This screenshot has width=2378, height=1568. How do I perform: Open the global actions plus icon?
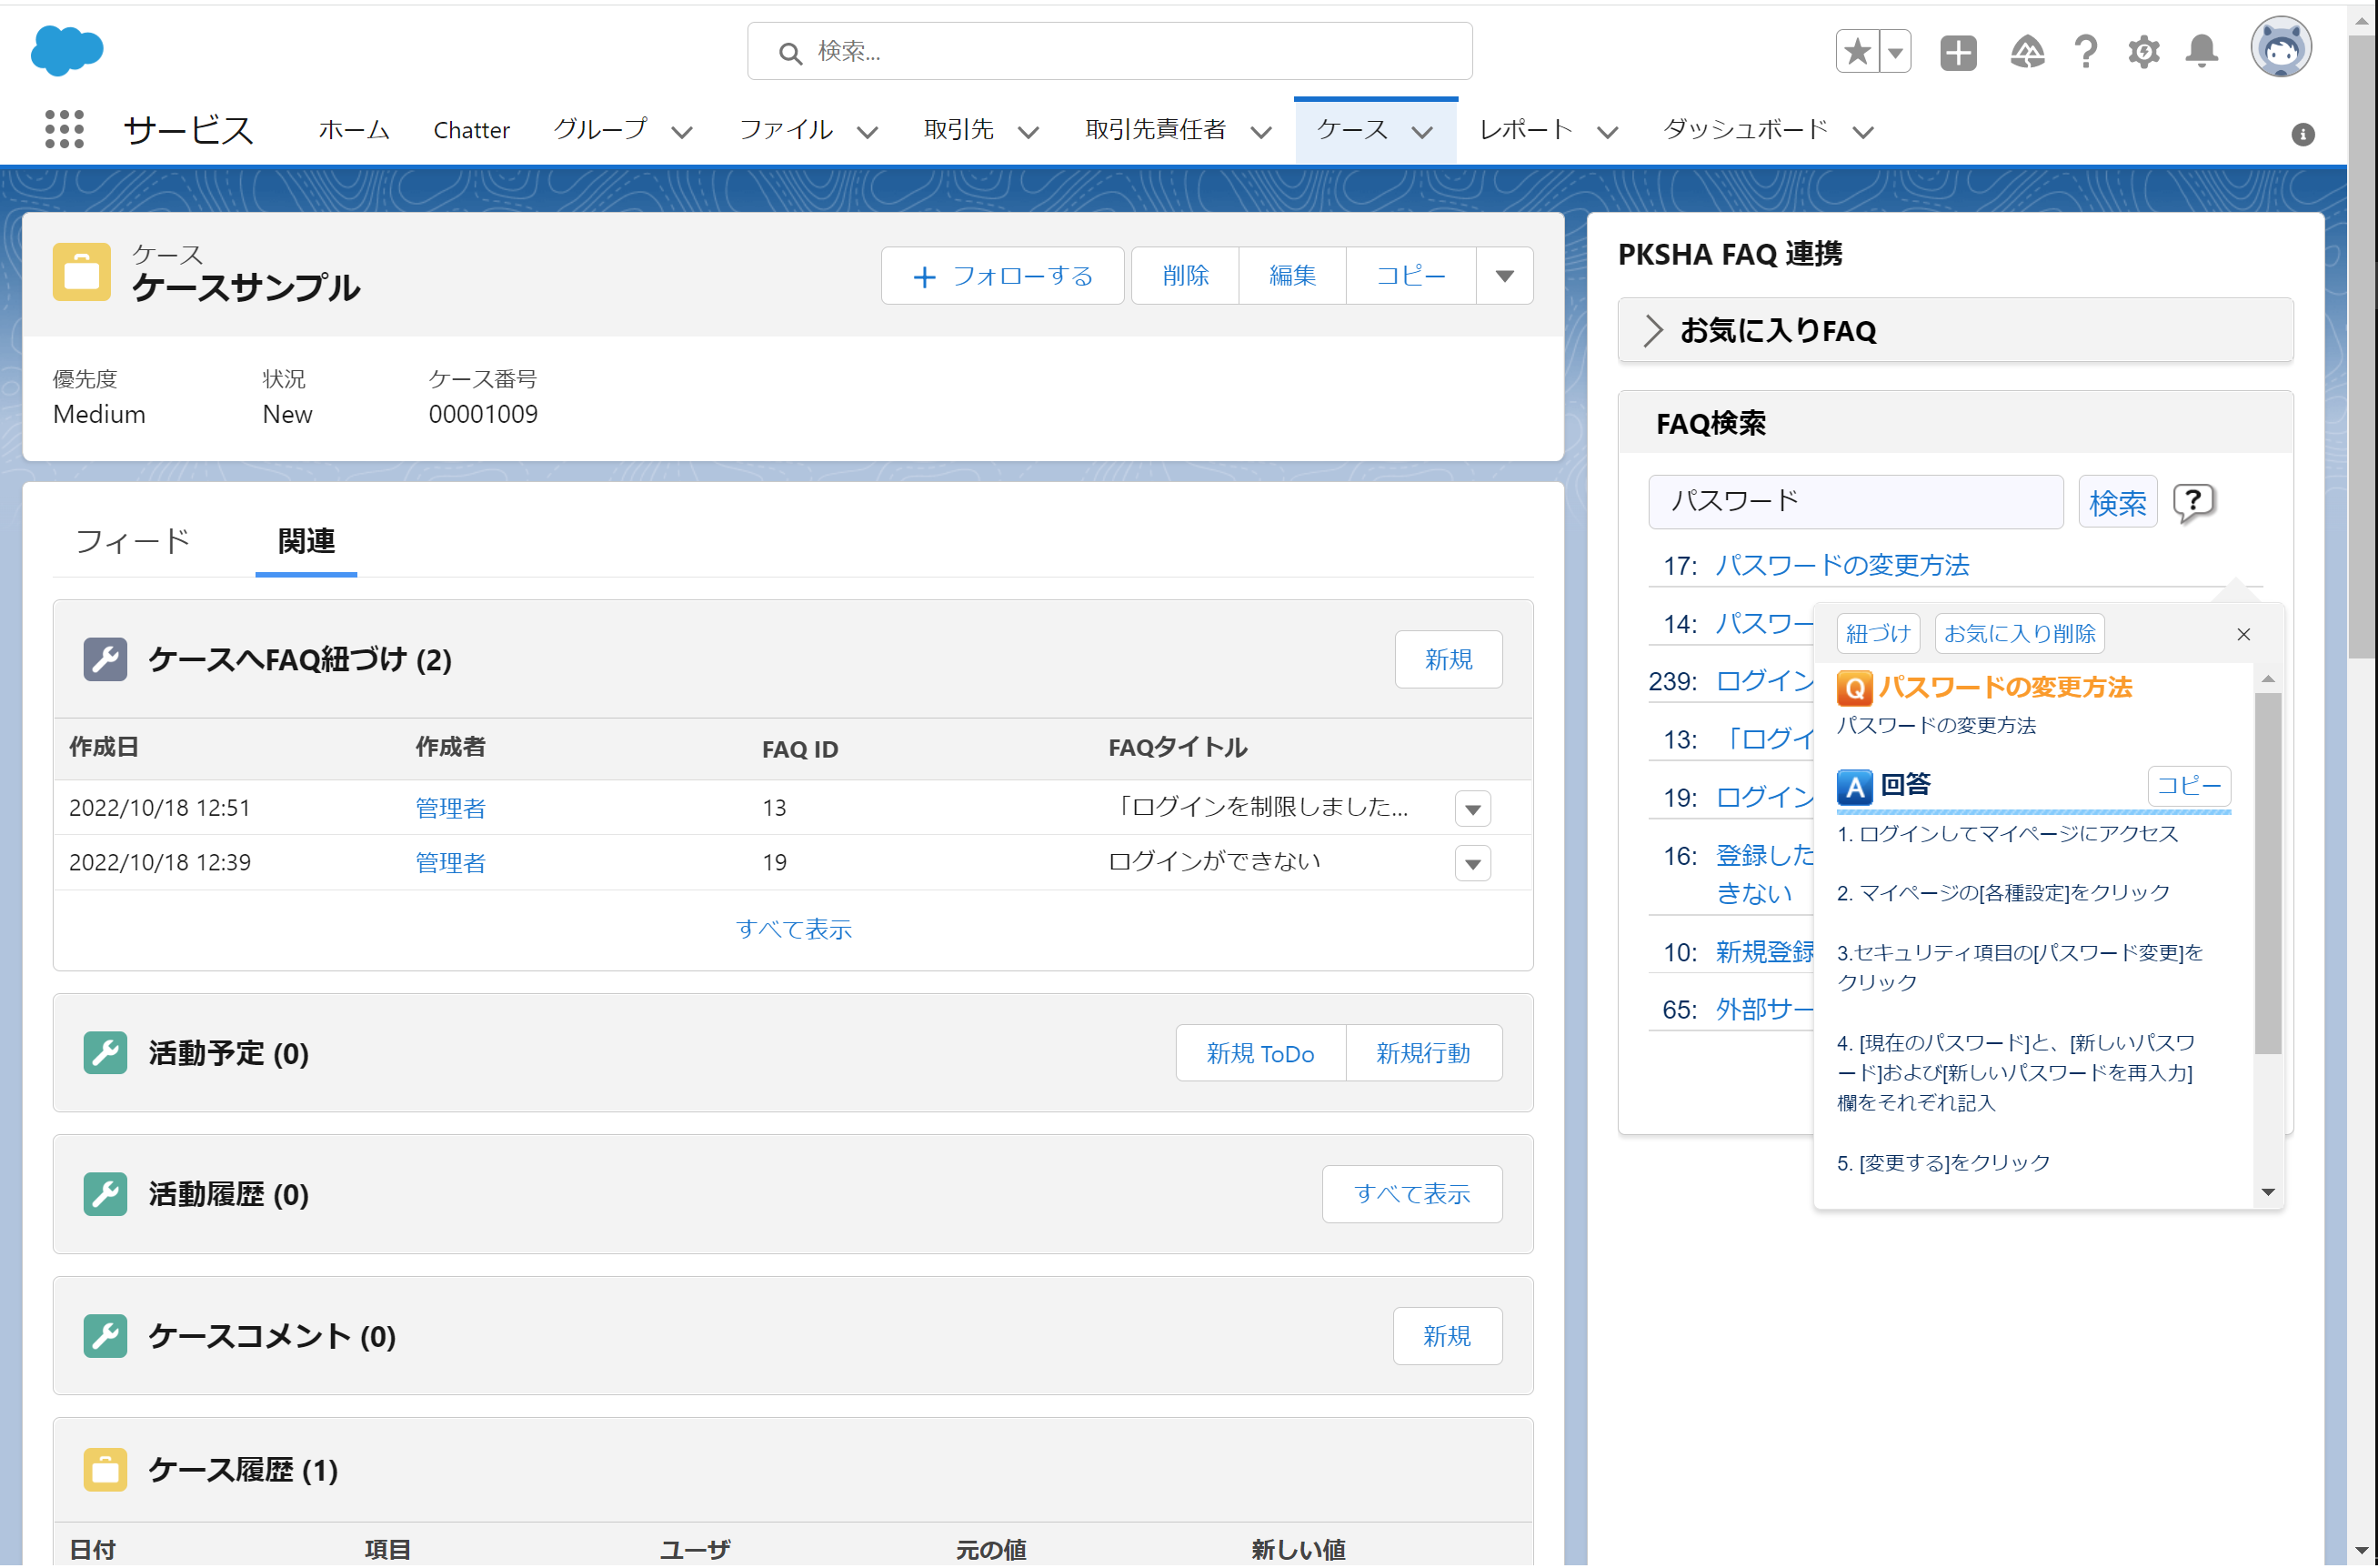1957,52
